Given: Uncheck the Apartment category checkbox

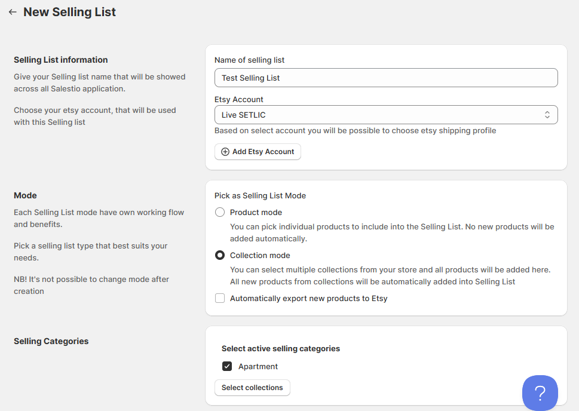Looking at the screenshot, I should click(226, 366).
